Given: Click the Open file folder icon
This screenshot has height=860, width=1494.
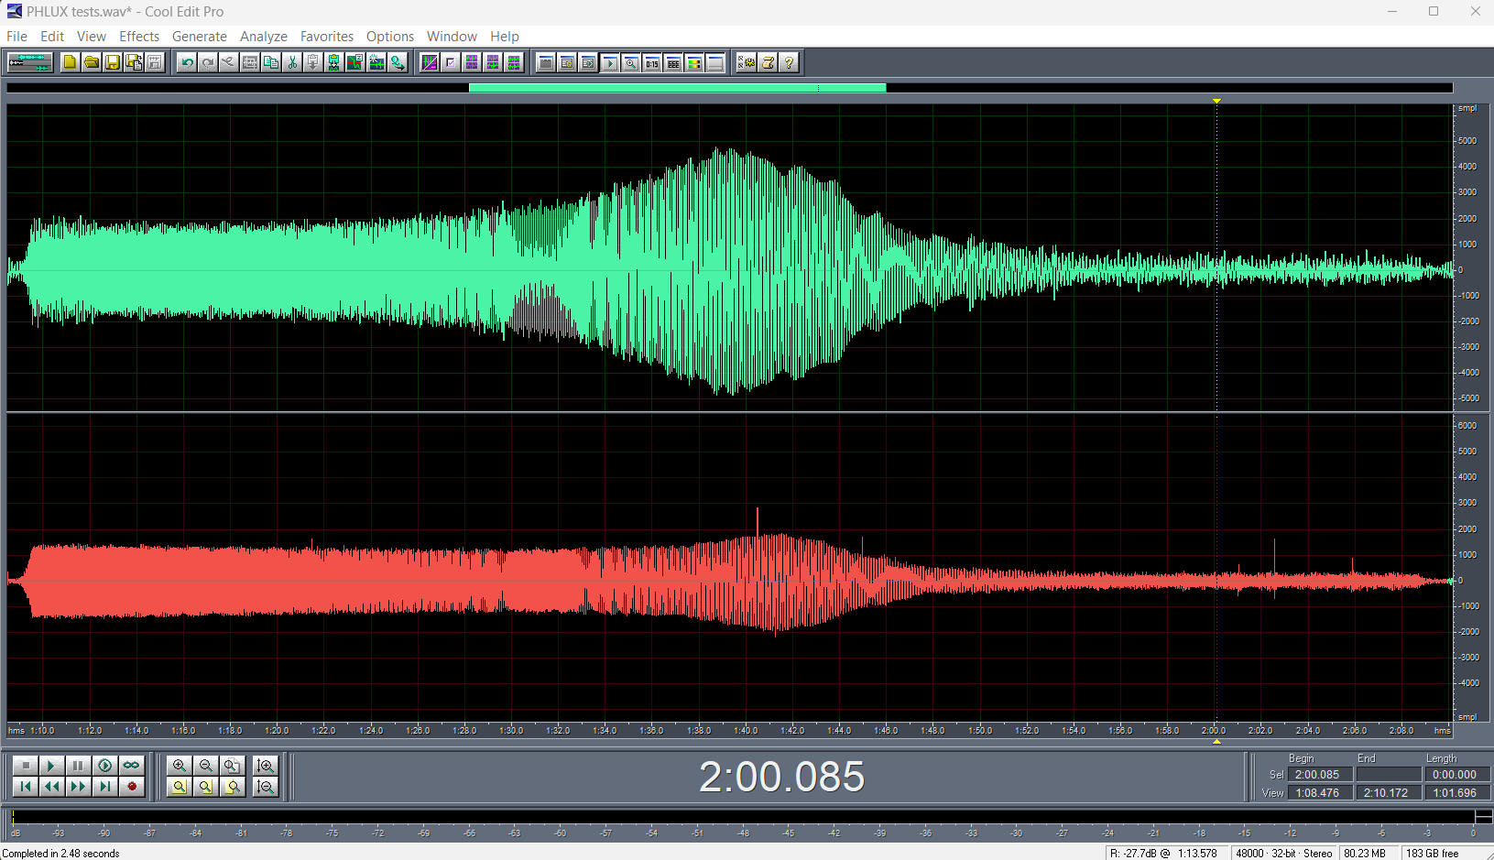Looking at the screenshot, I should tap(92, 62).
